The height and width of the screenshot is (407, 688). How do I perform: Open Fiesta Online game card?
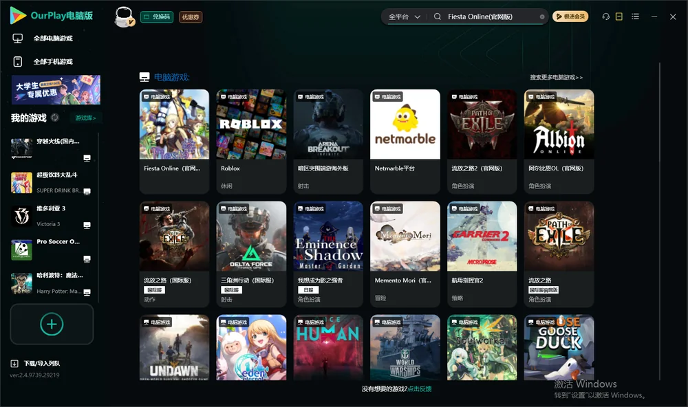pyautogui.click(x=174, y=141)
